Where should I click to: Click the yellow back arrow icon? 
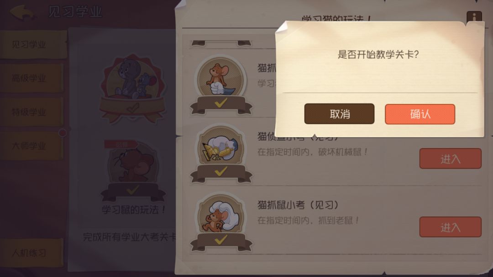click(x=22, y=12)
